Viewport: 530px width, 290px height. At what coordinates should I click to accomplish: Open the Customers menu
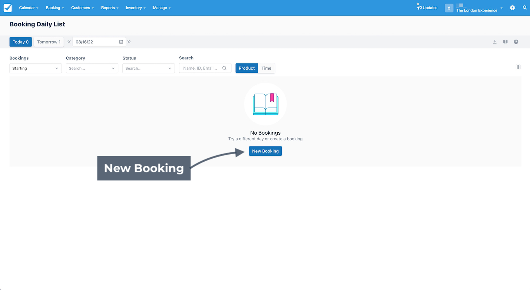[82, 8]
